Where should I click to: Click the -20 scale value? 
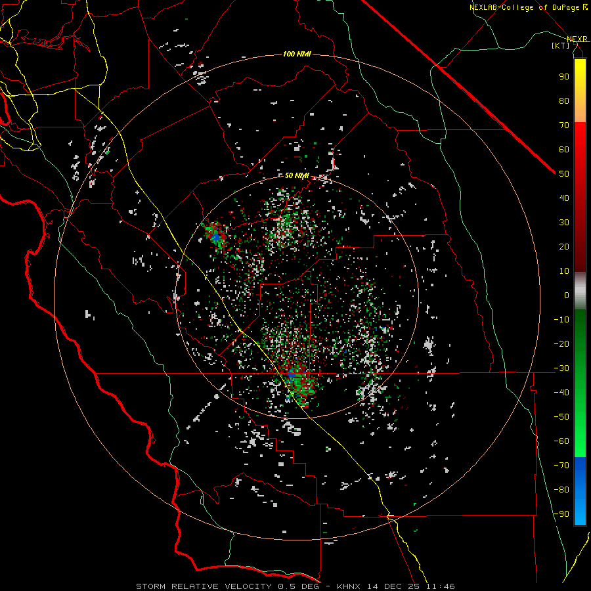pyautogui.click(x=561, y=344)
